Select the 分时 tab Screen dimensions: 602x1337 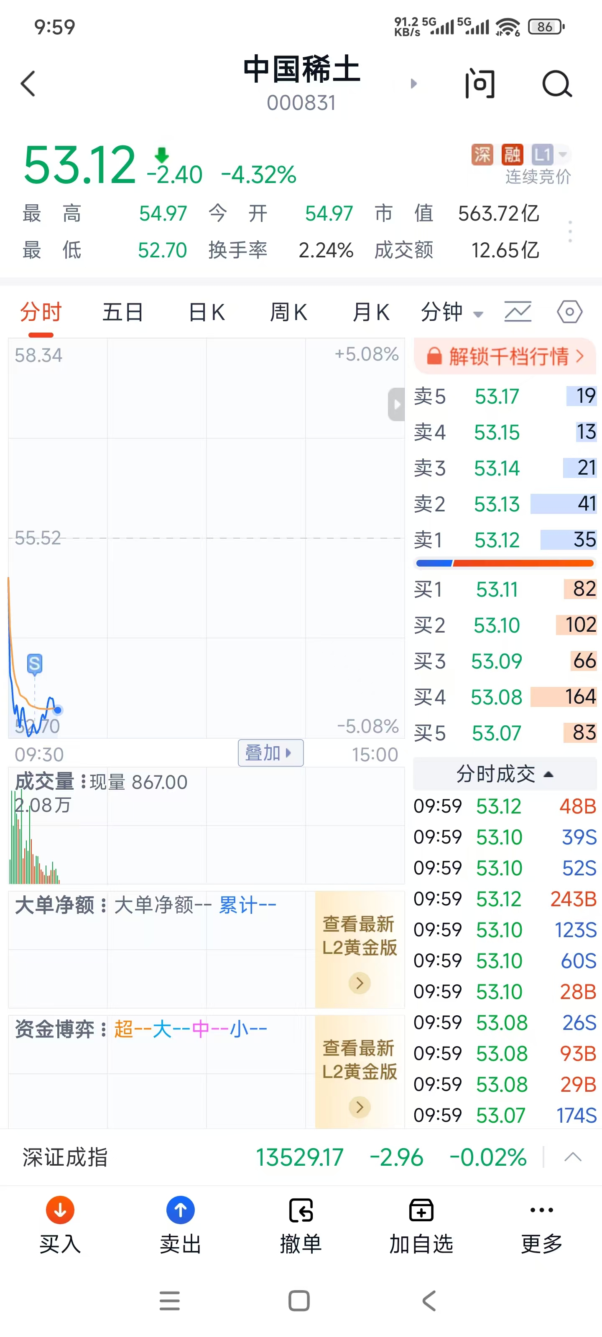click(x=41, y=313)
